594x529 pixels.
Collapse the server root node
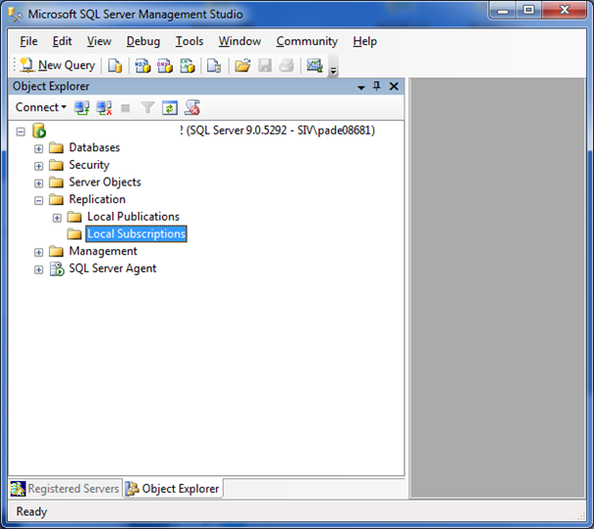click(x=21, y=132)
